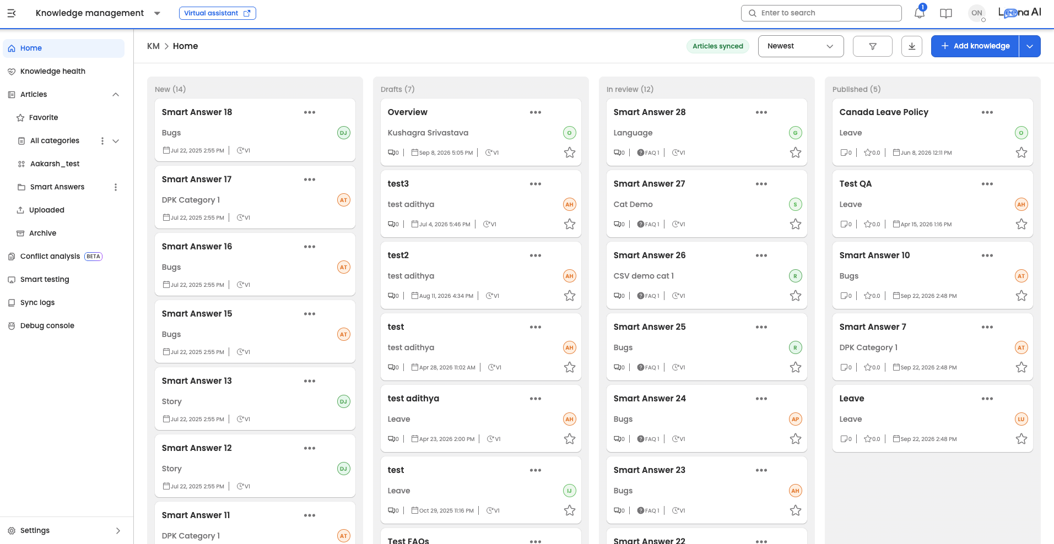Collapse the sidebar hamburger icon
This screenshot has width=1054, height=544.
[12, 13]
